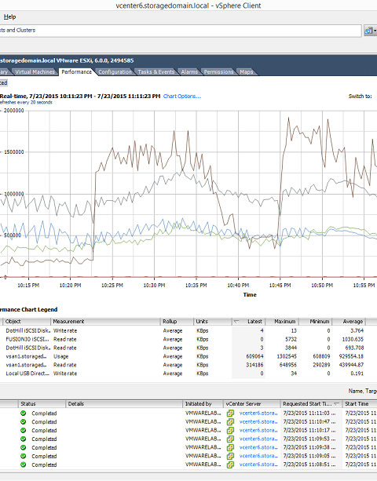
Task: Open the Help menu
Action: coord(10,17)
